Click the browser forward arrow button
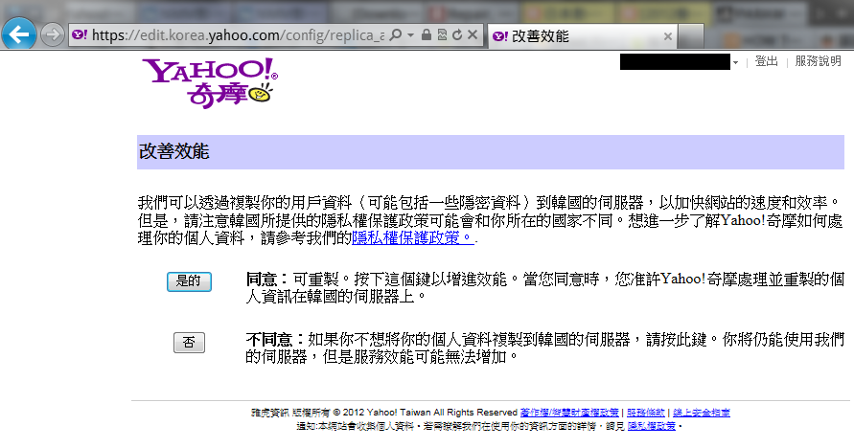This screenshot has width=854, height=448. pos(53,35)
